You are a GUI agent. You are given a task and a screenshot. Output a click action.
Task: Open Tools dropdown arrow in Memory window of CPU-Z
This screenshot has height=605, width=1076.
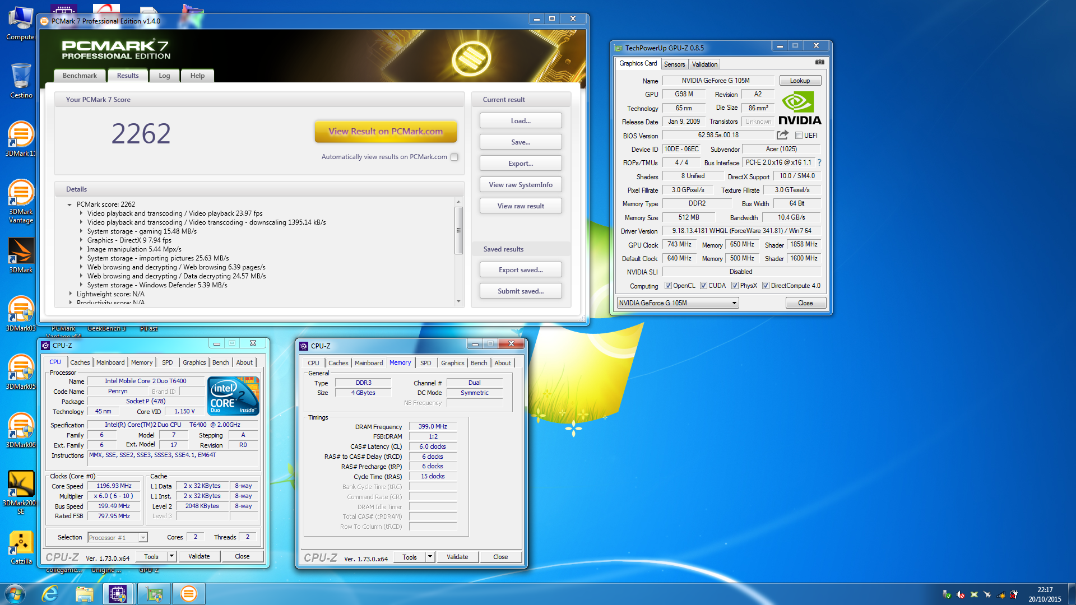point(430,557)
